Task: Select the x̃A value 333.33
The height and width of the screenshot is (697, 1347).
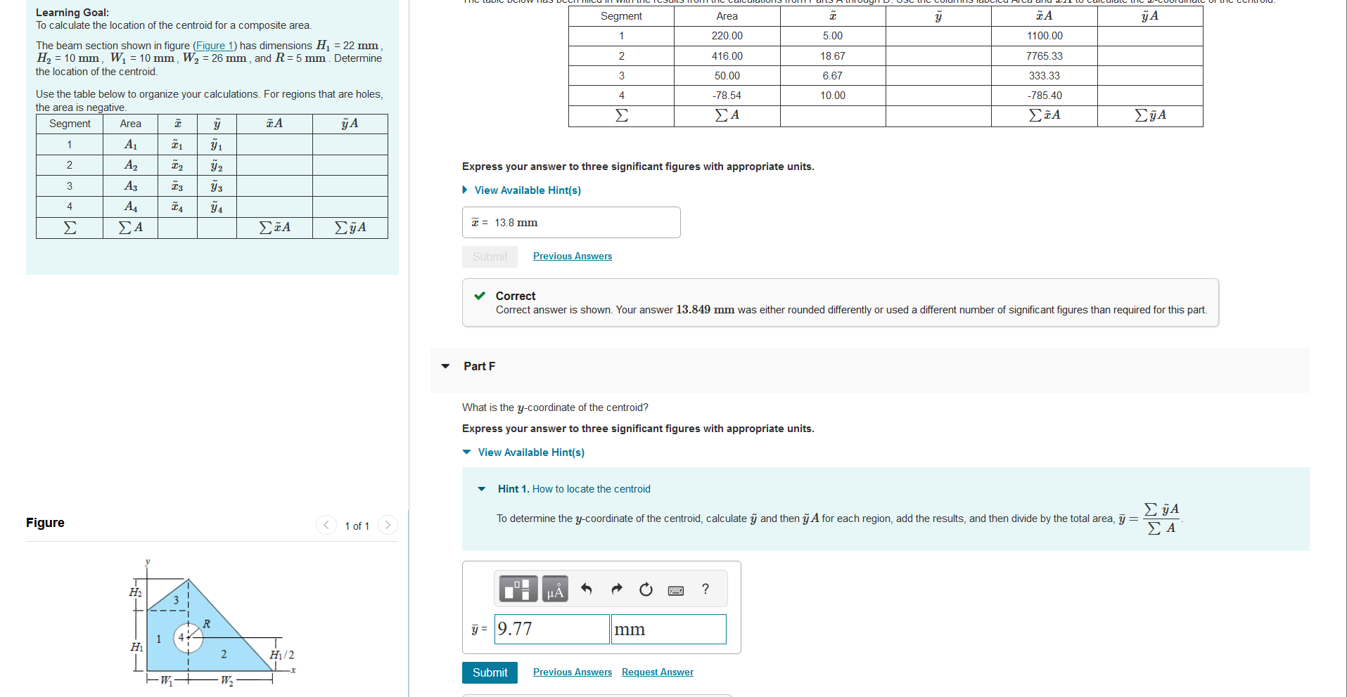Action: click(1045, 76)
